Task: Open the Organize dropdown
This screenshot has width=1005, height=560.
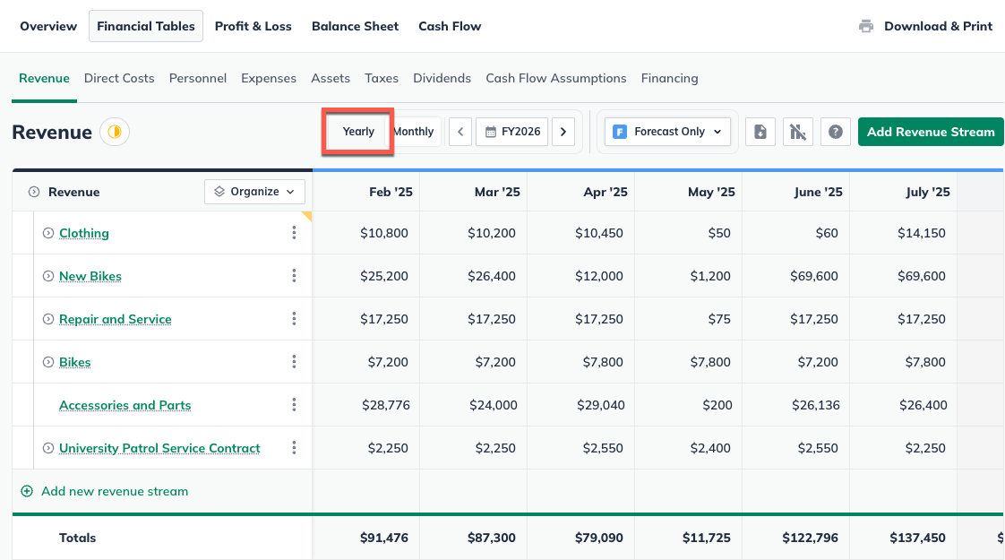Action: [x=254, y=191]
